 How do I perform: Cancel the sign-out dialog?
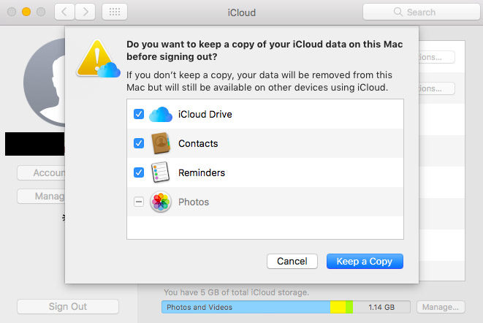292,261
